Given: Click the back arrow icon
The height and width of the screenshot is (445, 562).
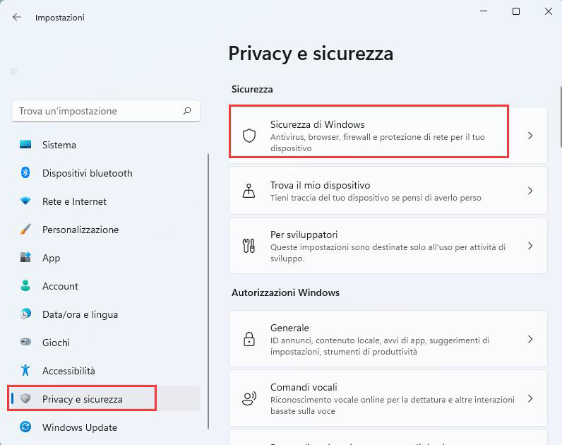Looking at the screenshot, I should (x=17, y=18).
